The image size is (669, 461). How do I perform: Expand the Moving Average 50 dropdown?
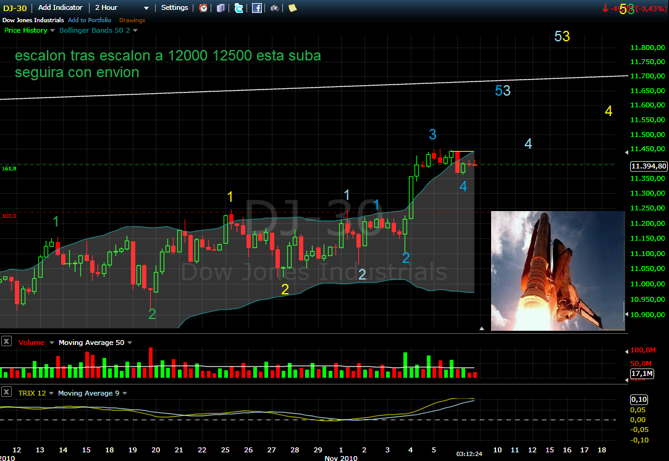click(x=130, y=343)
